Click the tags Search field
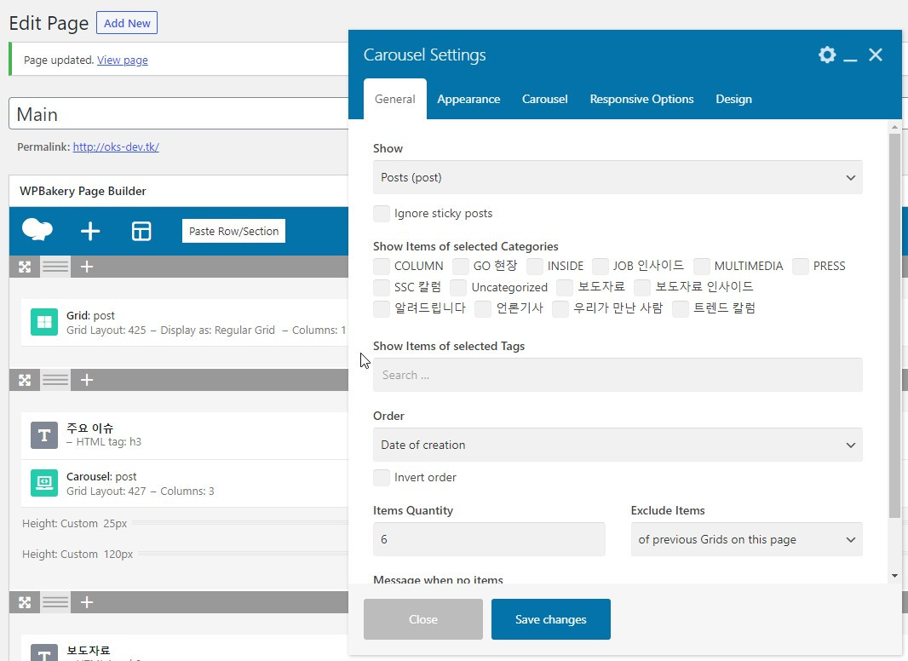908x661 pixels. (618, 375)
